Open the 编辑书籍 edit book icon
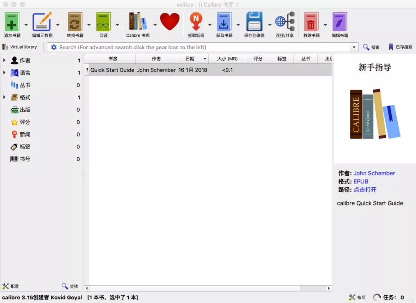This screenshot has height=303, width=416. (340, 22)
